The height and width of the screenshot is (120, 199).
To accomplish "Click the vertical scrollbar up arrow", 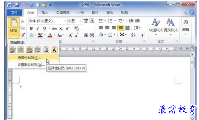I will [x=192, y=55].
